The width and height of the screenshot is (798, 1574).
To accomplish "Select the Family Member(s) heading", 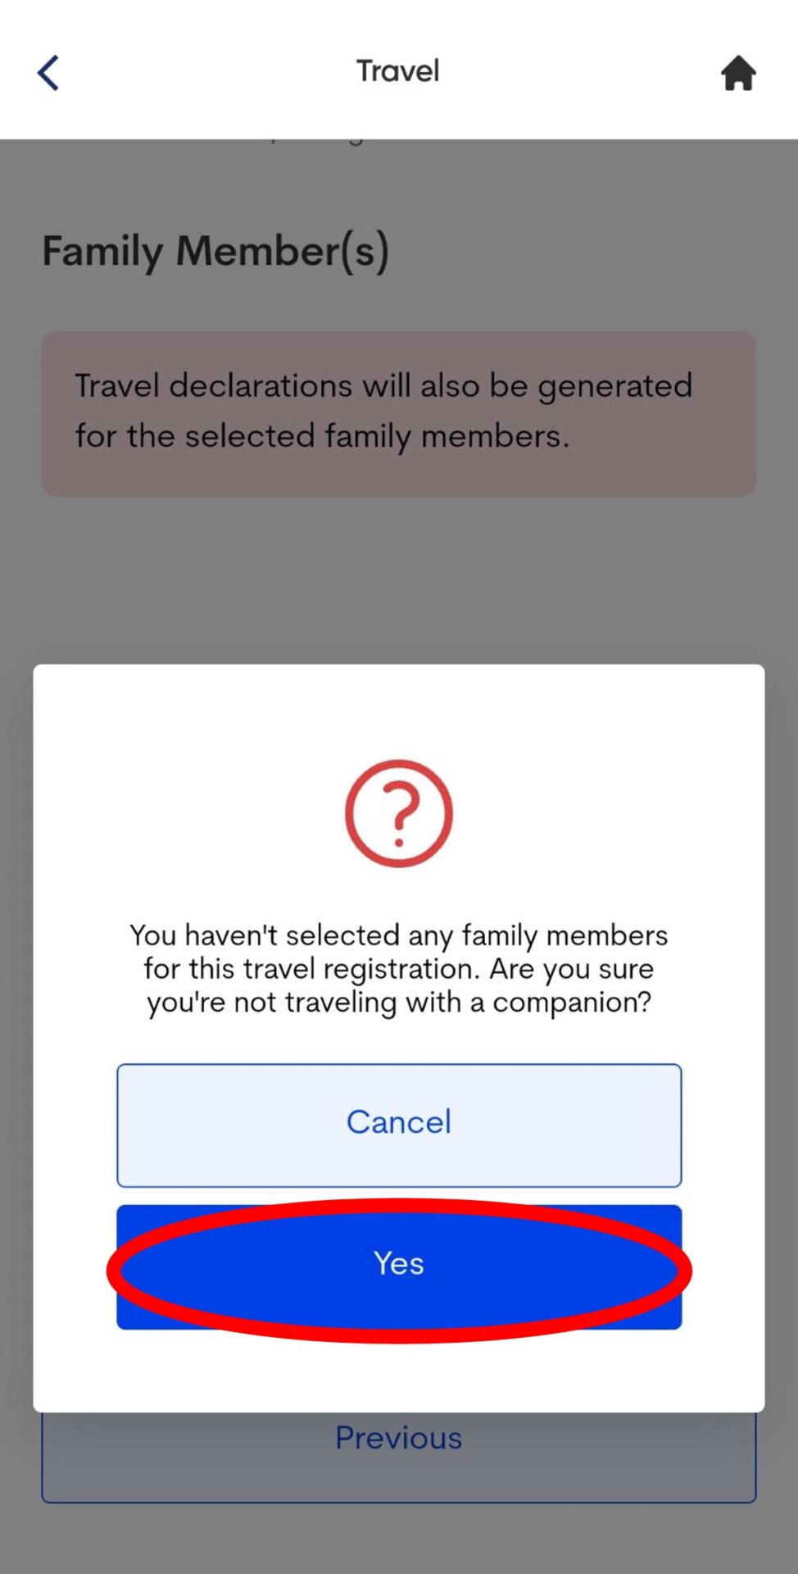I will click(x=215, y=251).
